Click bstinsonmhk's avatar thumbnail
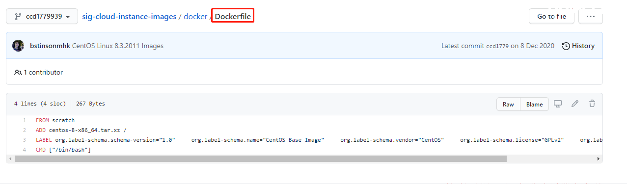Image resolution: width=627 pixels, height=185 pixels. [x=18, y=46]
